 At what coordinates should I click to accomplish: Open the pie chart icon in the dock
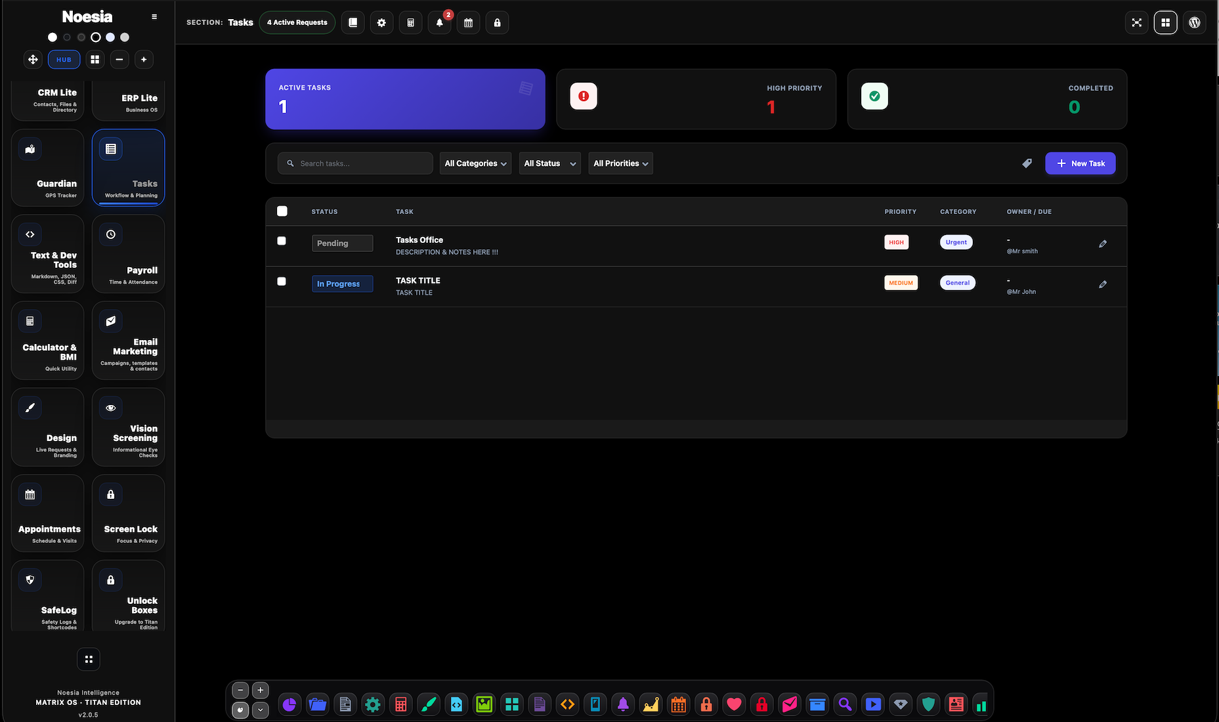pos(289,704)
